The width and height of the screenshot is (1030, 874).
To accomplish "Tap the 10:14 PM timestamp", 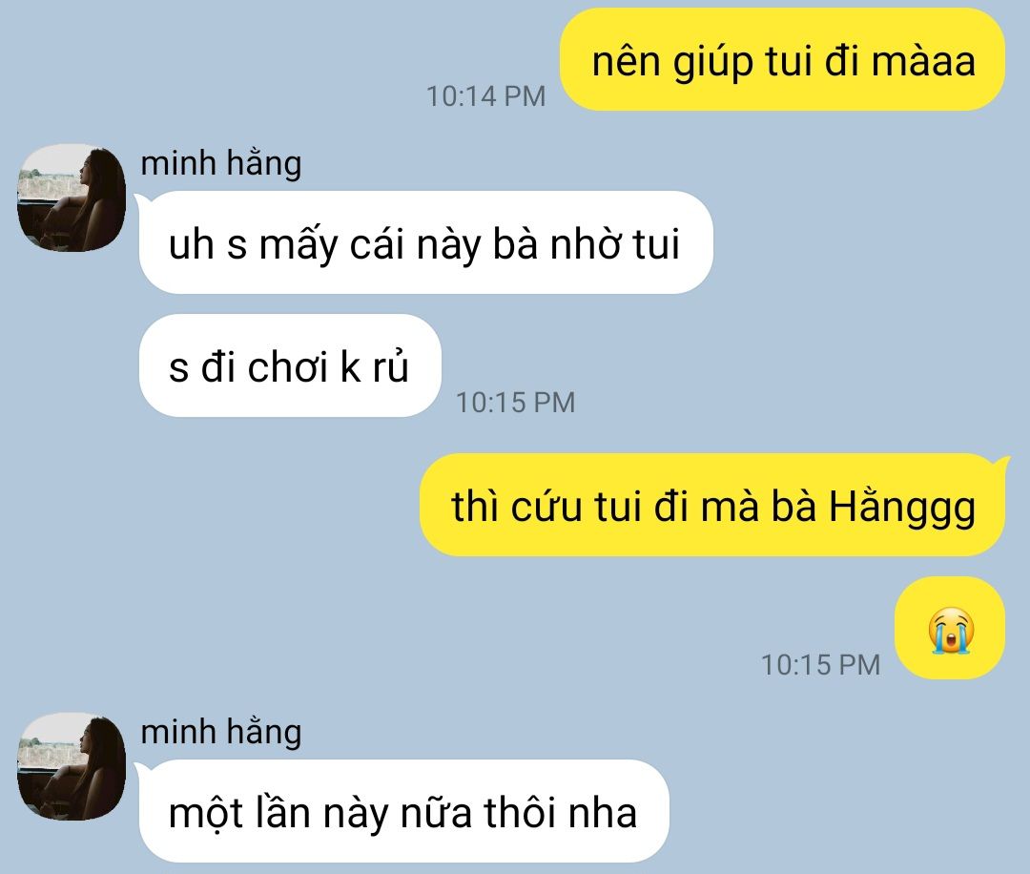I will point(486,96).
